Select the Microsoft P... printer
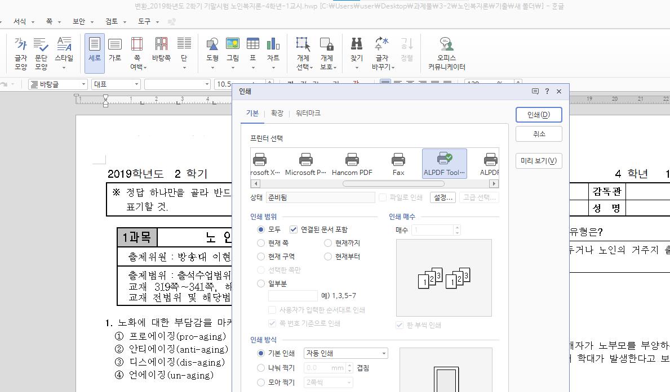This screenshot has height=392, width=670. point(305,164)
